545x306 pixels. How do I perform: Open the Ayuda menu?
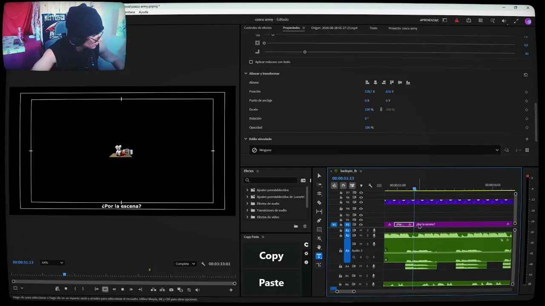[x=143, y=12]
